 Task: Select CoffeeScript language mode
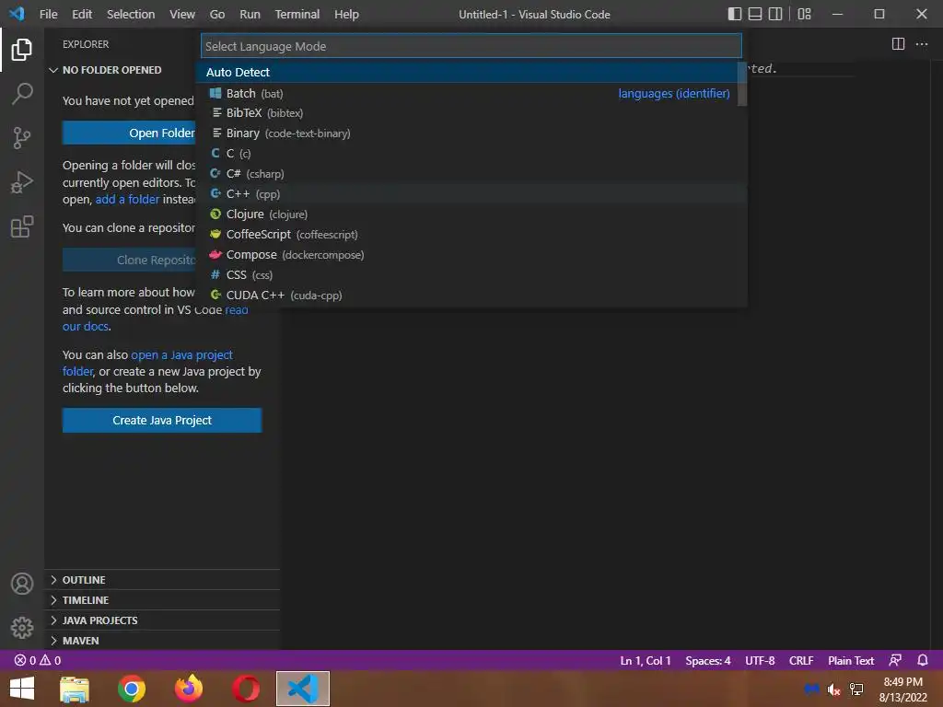click(471, 235)
